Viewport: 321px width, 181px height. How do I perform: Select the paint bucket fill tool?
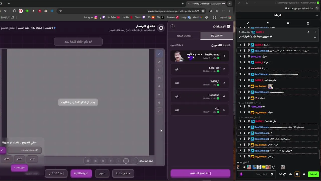(159, 103)
